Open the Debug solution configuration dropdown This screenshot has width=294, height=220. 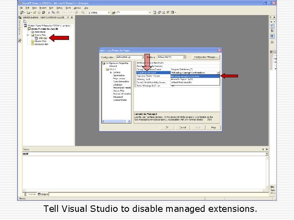[x=109, y=13]
